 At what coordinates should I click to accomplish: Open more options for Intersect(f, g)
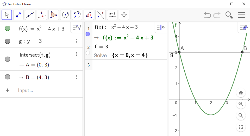(76, 54)
